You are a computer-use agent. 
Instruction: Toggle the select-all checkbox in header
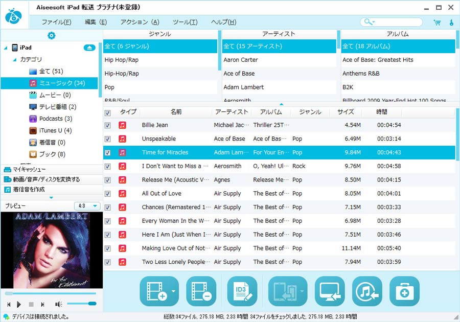107,113
